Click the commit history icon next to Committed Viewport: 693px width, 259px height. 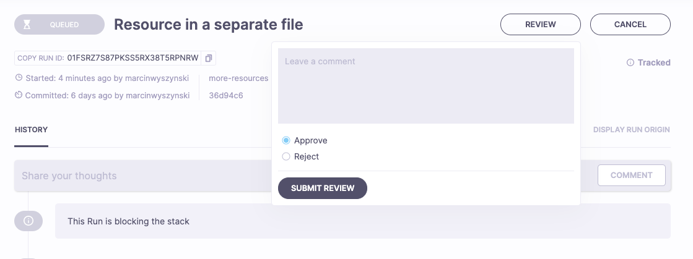pos(19,95)
